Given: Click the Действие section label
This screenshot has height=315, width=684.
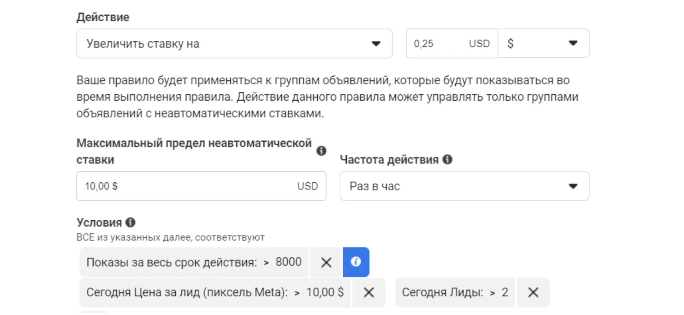Looking at the screenshot, I should pyautogui.click(x=103, y=17).
